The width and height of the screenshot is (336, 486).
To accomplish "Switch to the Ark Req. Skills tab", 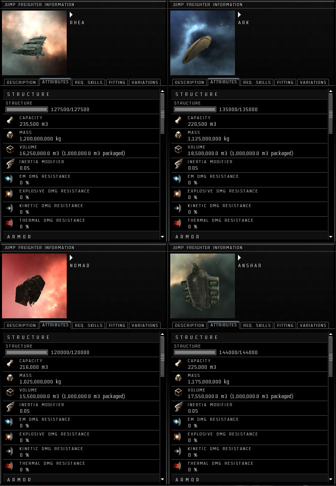I will [256, 82].
